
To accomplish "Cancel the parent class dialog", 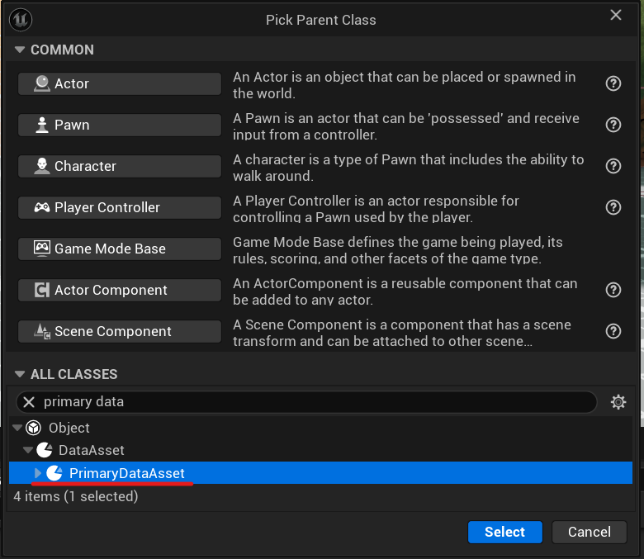I will click(x=589, y=532).
